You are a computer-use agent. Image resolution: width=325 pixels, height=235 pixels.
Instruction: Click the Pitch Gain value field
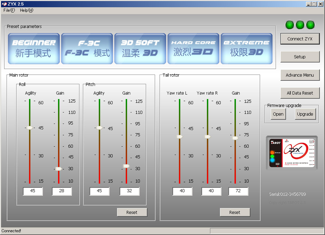tap(130, 191)
